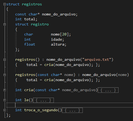Click the string literal "arquivo.txt"
133x121 pixels.
click(97, 60)
